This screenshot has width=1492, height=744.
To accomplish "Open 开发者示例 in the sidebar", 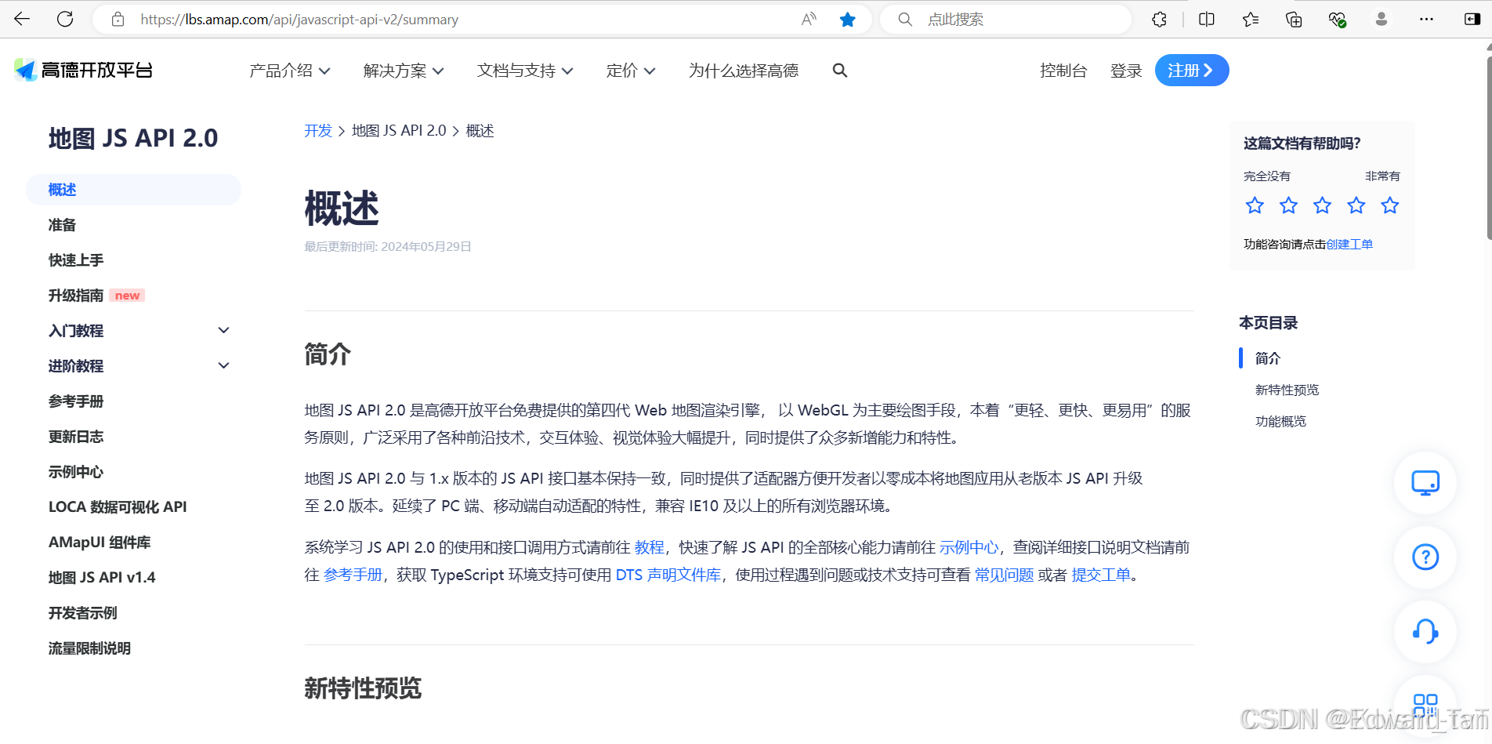I will (x=82, y=613).
